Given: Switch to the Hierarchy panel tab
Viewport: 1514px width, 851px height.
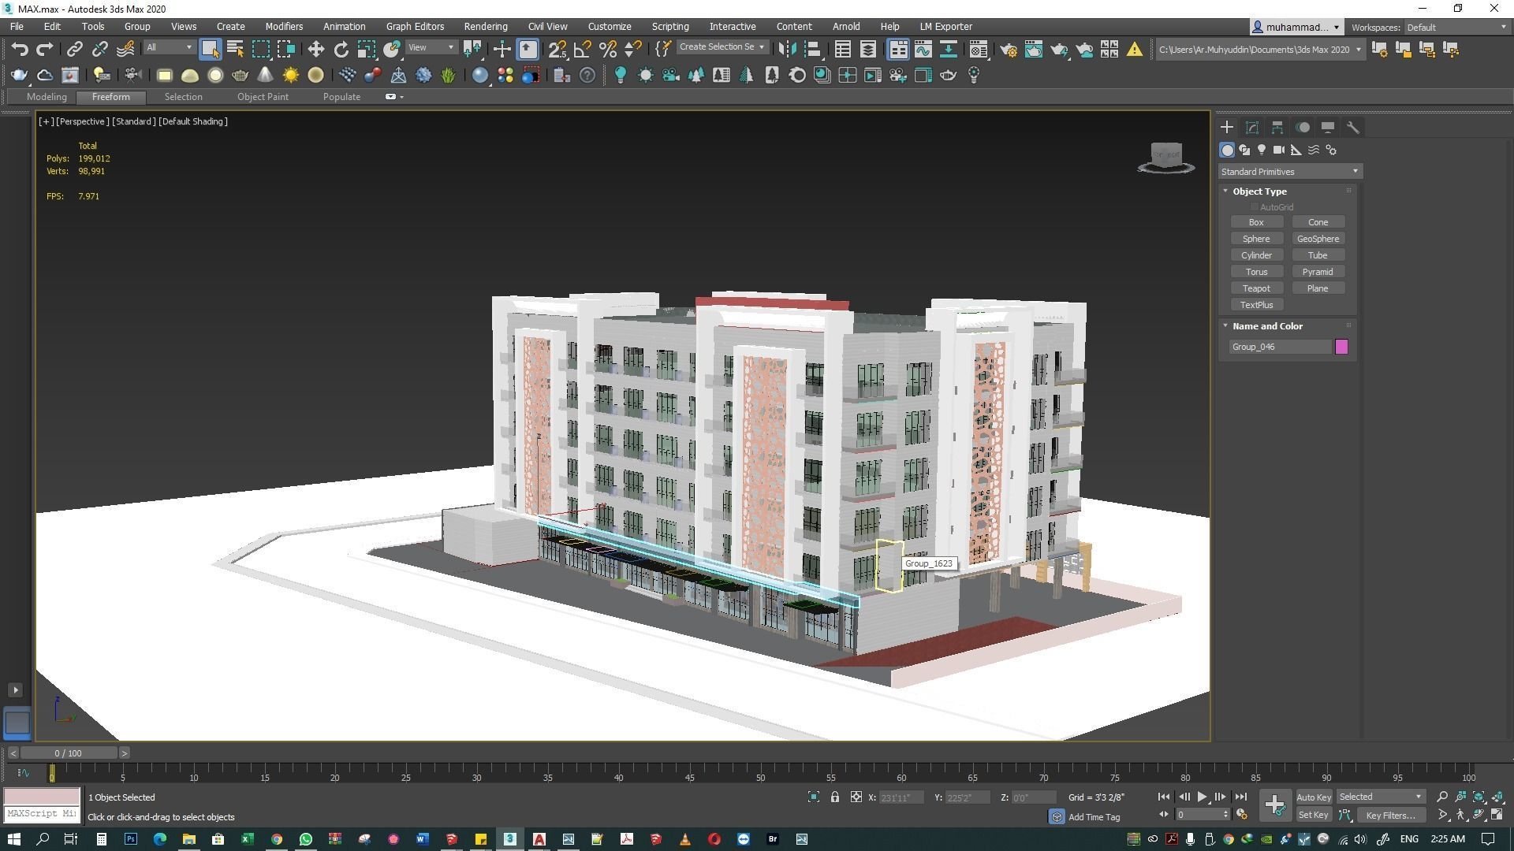Looking at the screenshot, I should [x=1277, y=127].
